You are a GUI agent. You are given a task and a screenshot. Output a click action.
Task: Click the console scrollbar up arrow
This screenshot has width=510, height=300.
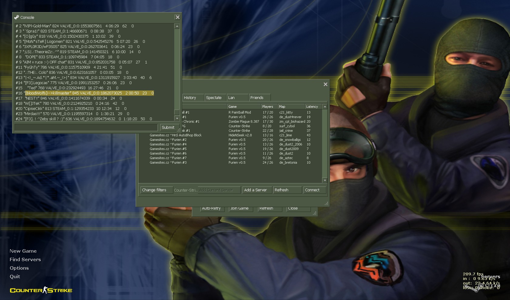pos(177,26)
